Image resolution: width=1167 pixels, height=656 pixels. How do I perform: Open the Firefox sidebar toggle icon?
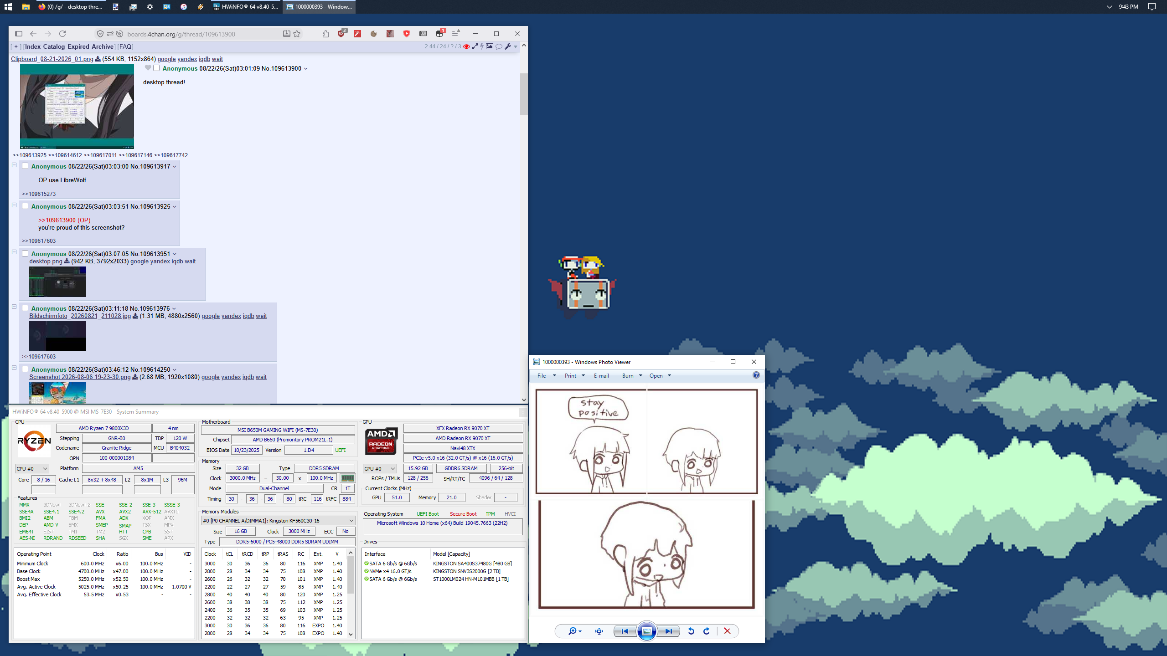coord(19,34)
